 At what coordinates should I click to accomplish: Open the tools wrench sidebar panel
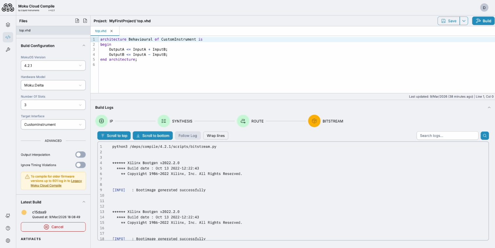(8, 50)
